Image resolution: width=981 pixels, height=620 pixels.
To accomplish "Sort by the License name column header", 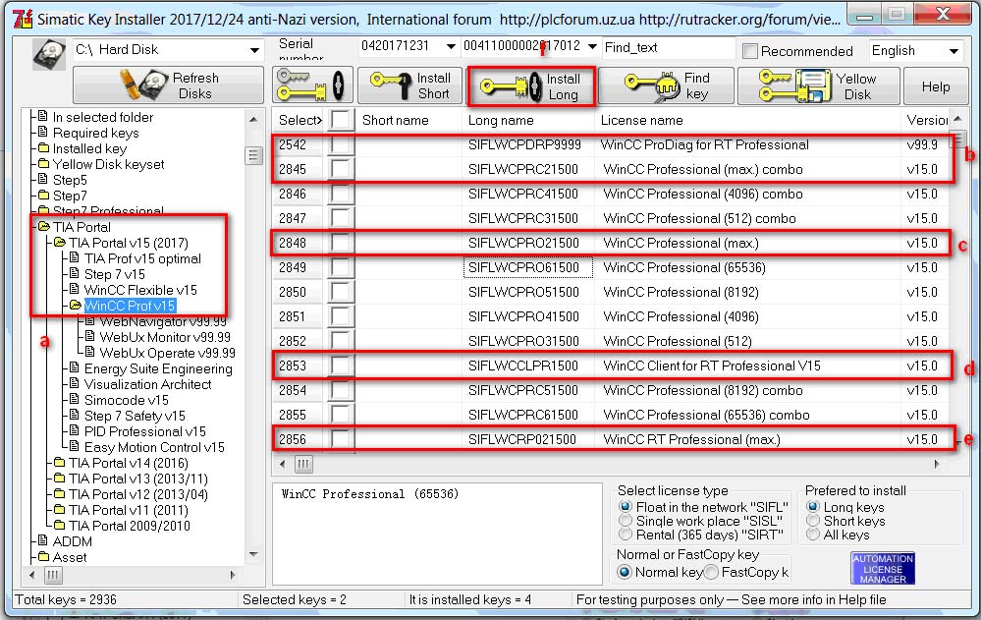I will (642, 120).
